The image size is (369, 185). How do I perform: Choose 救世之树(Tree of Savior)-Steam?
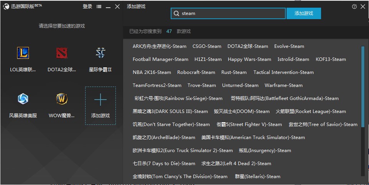[323, 124]
